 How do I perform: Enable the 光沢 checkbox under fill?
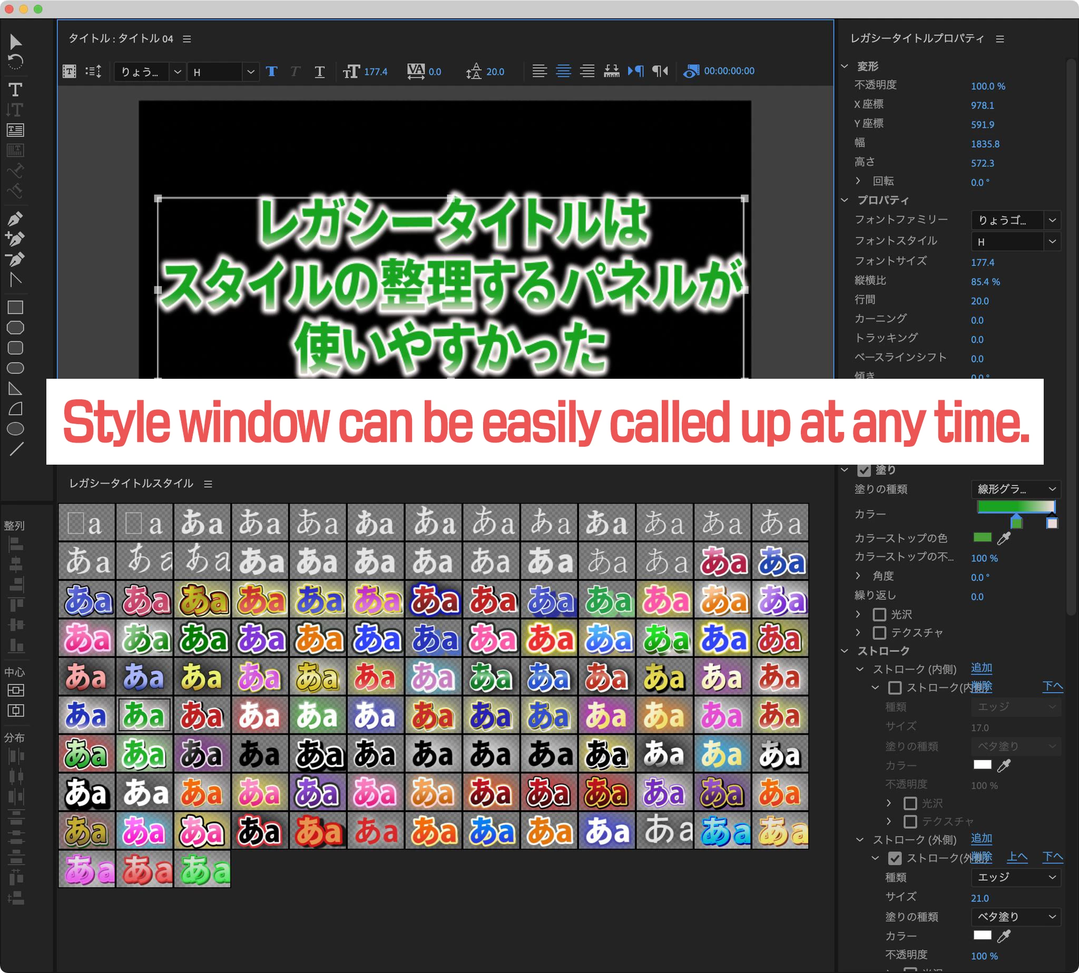879,615
